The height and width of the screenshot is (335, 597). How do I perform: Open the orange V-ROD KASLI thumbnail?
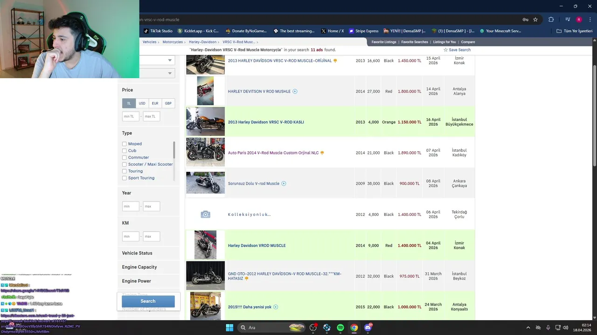(x=205, y=121)
